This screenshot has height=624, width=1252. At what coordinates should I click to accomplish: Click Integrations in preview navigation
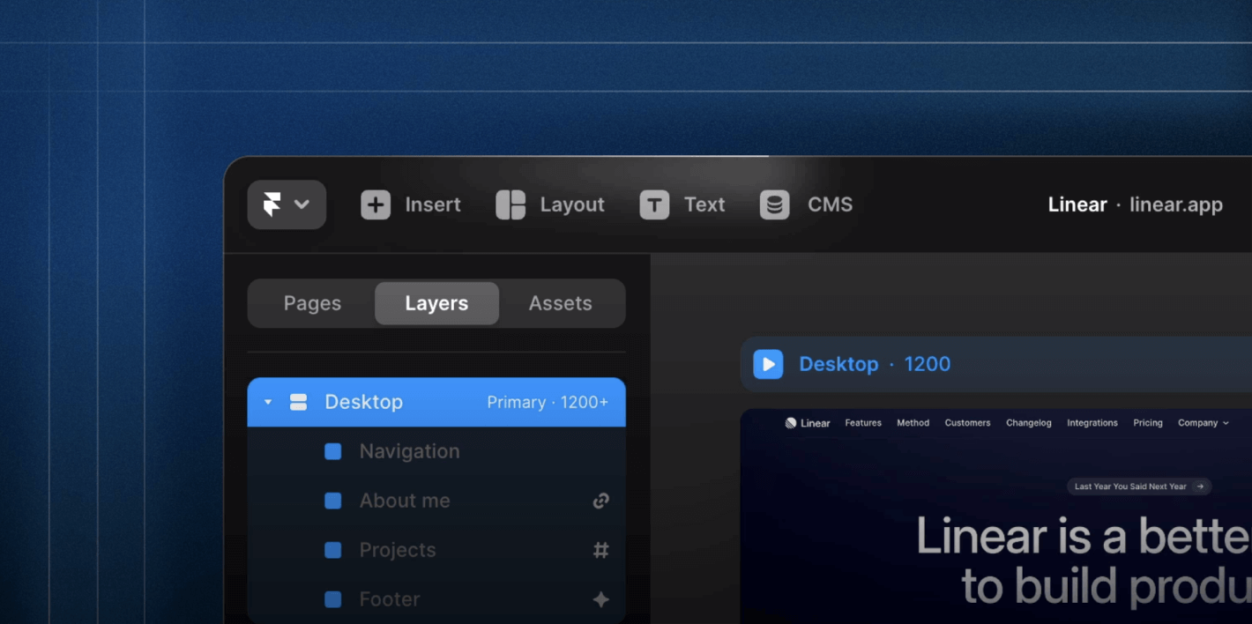[x=1092, y=423]
